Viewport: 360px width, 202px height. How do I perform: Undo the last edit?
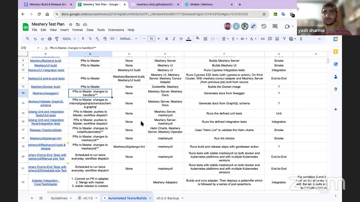(35, 39)
